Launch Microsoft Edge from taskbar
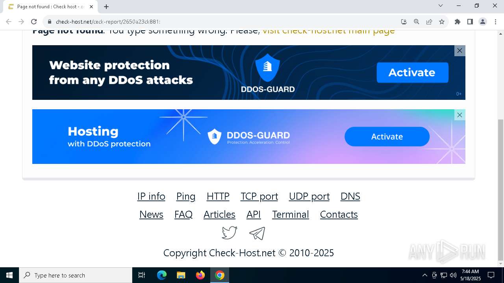504x283 pixels. click(162, 275)
